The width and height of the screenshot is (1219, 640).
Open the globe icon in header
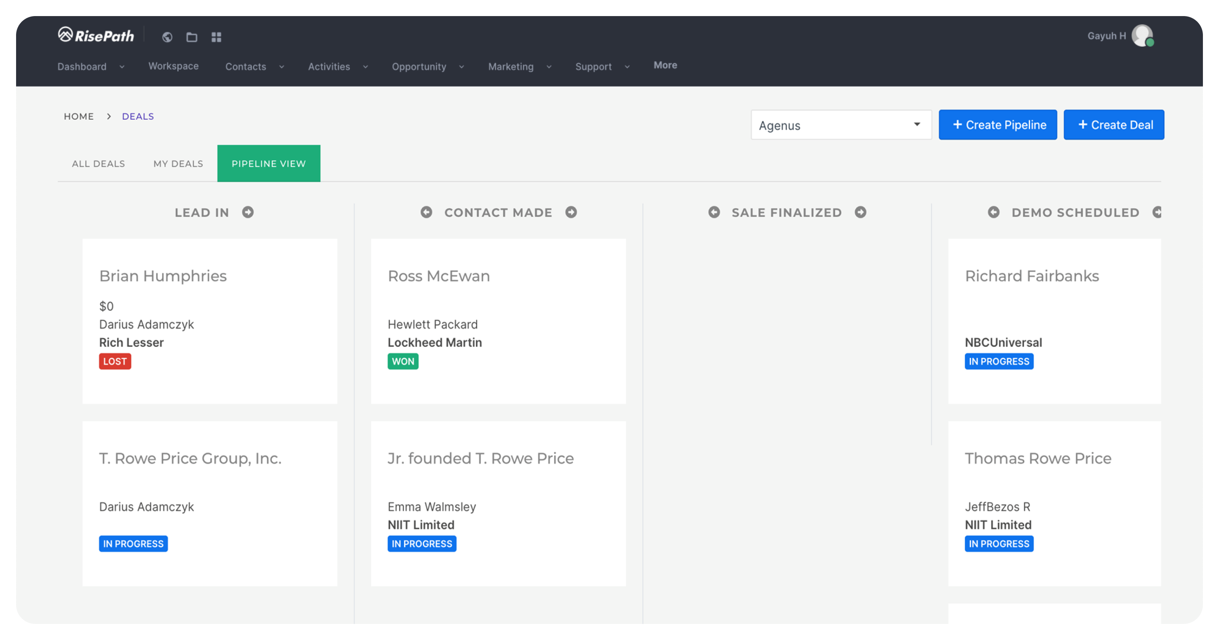(167, 37)
